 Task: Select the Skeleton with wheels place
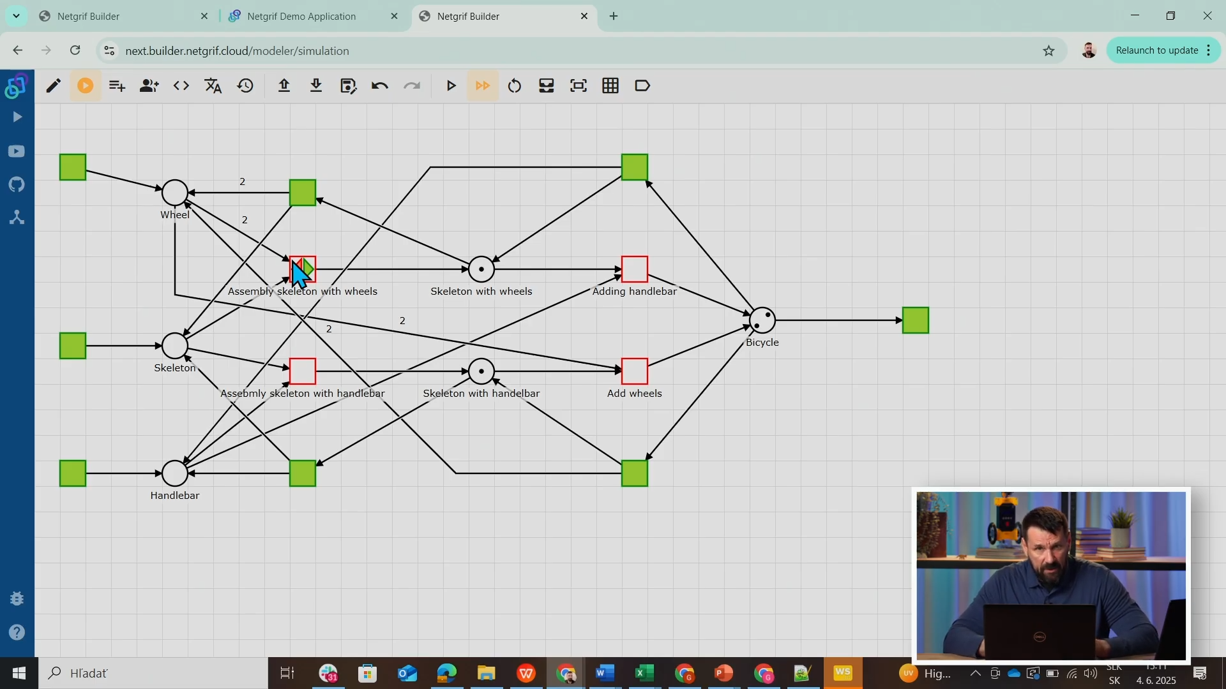(481, 269)
